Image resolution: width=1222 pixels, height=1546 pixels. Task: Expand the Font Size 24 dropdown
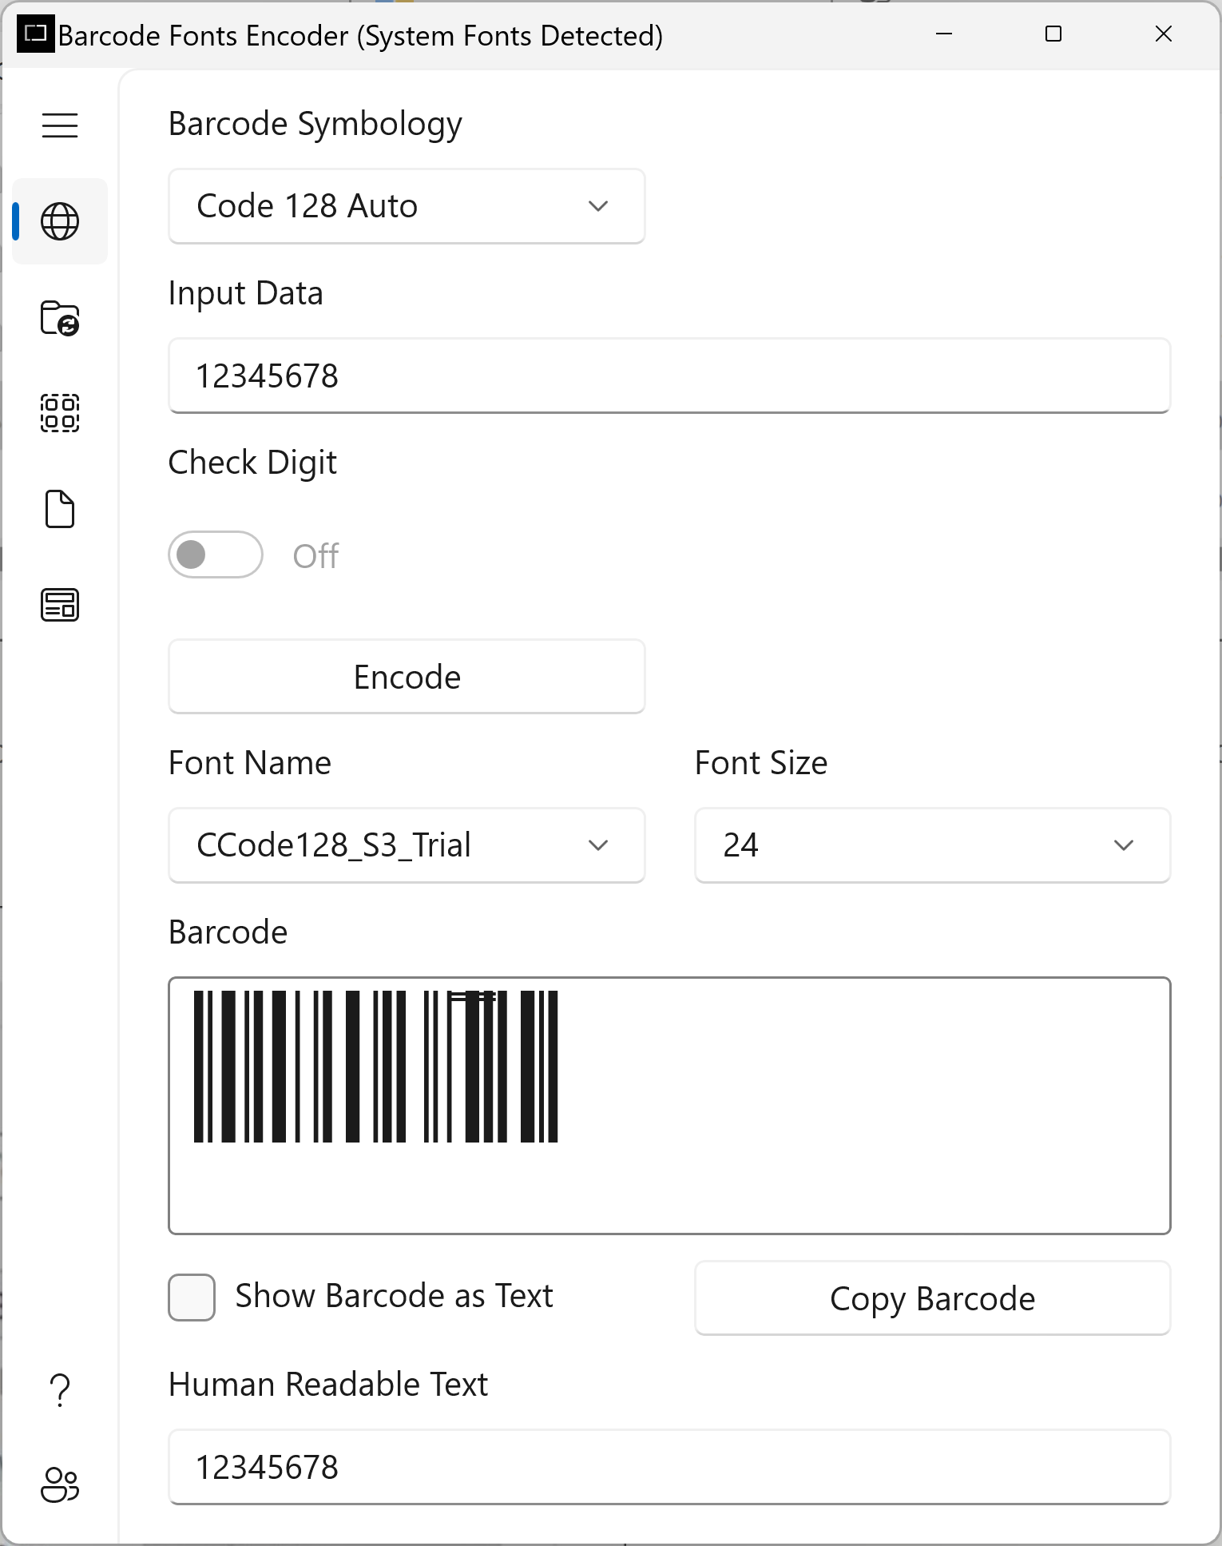(x=932, y=845)
